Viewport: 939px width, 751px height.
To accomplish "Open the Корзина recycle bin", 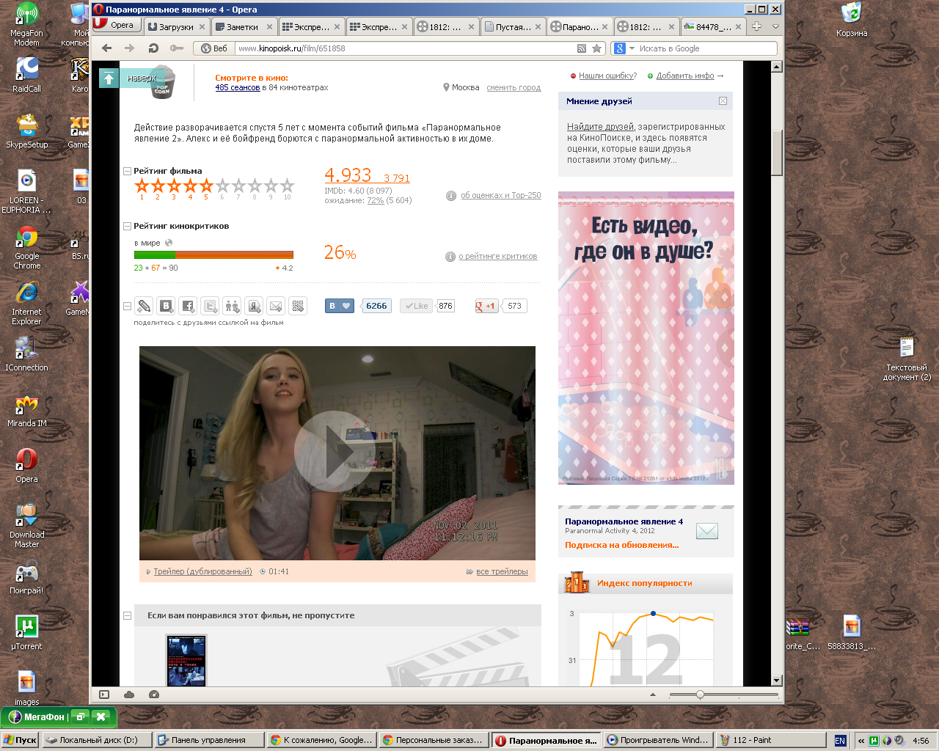I will 852,20.
